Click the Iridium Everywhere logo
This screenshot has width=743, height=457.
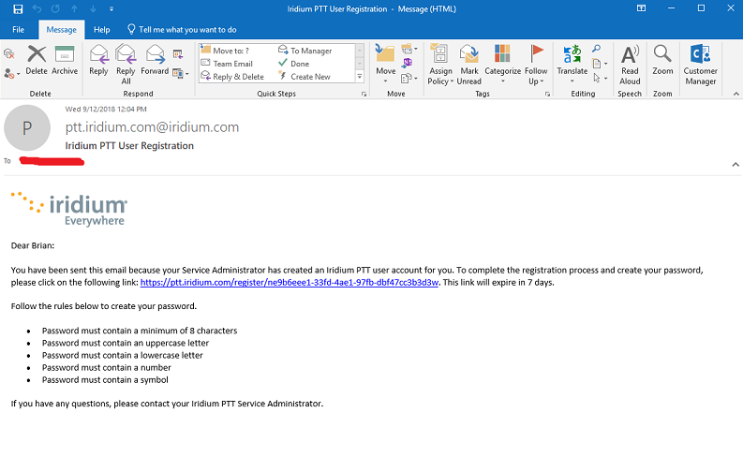(69, 209)
